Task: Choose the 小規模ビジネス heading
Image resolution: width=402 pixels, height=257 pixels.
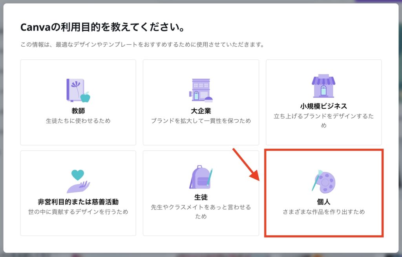Action: pos(323,106)
